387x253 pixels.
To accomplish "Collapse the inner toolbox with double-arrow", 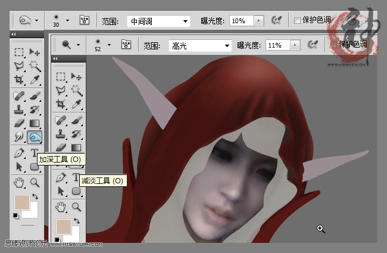I will point(55,58).
